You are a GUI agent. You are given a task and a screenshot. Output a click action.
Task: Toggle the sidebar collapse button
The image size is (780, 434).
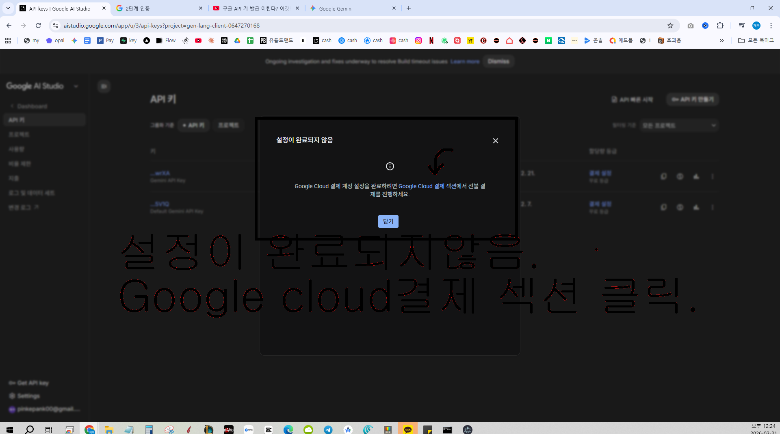(104, 86)
